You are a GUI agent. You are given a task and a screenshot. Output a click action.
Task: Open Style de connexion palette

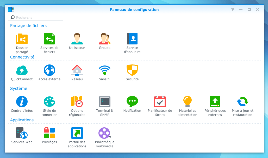pos(49,102)
